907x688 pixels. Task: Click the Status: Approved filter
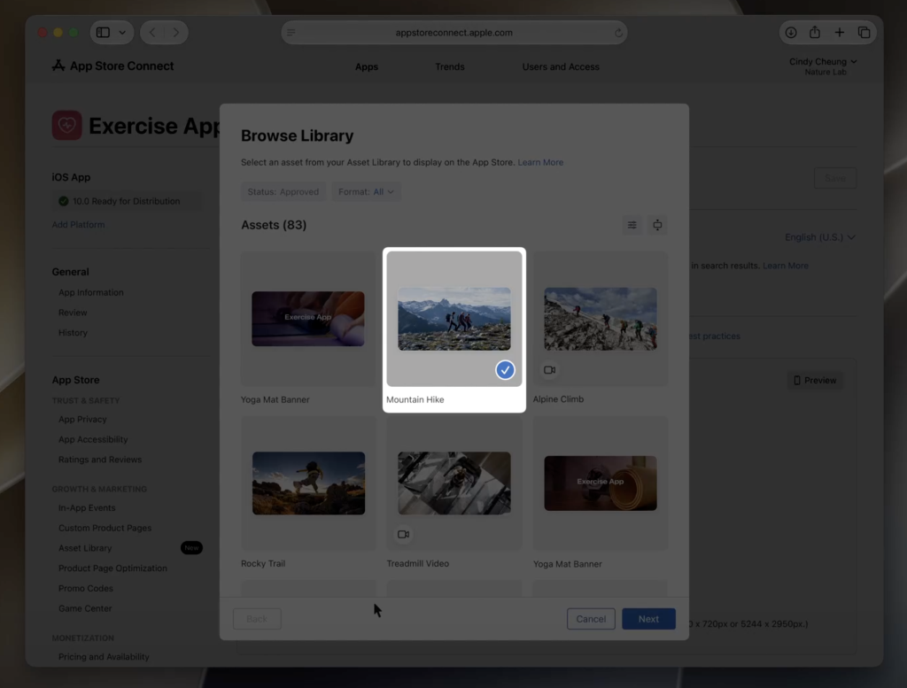point(283,192)
